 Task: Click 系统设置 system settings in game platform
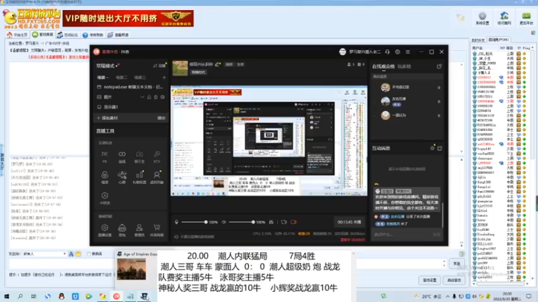tap(482, 19)
